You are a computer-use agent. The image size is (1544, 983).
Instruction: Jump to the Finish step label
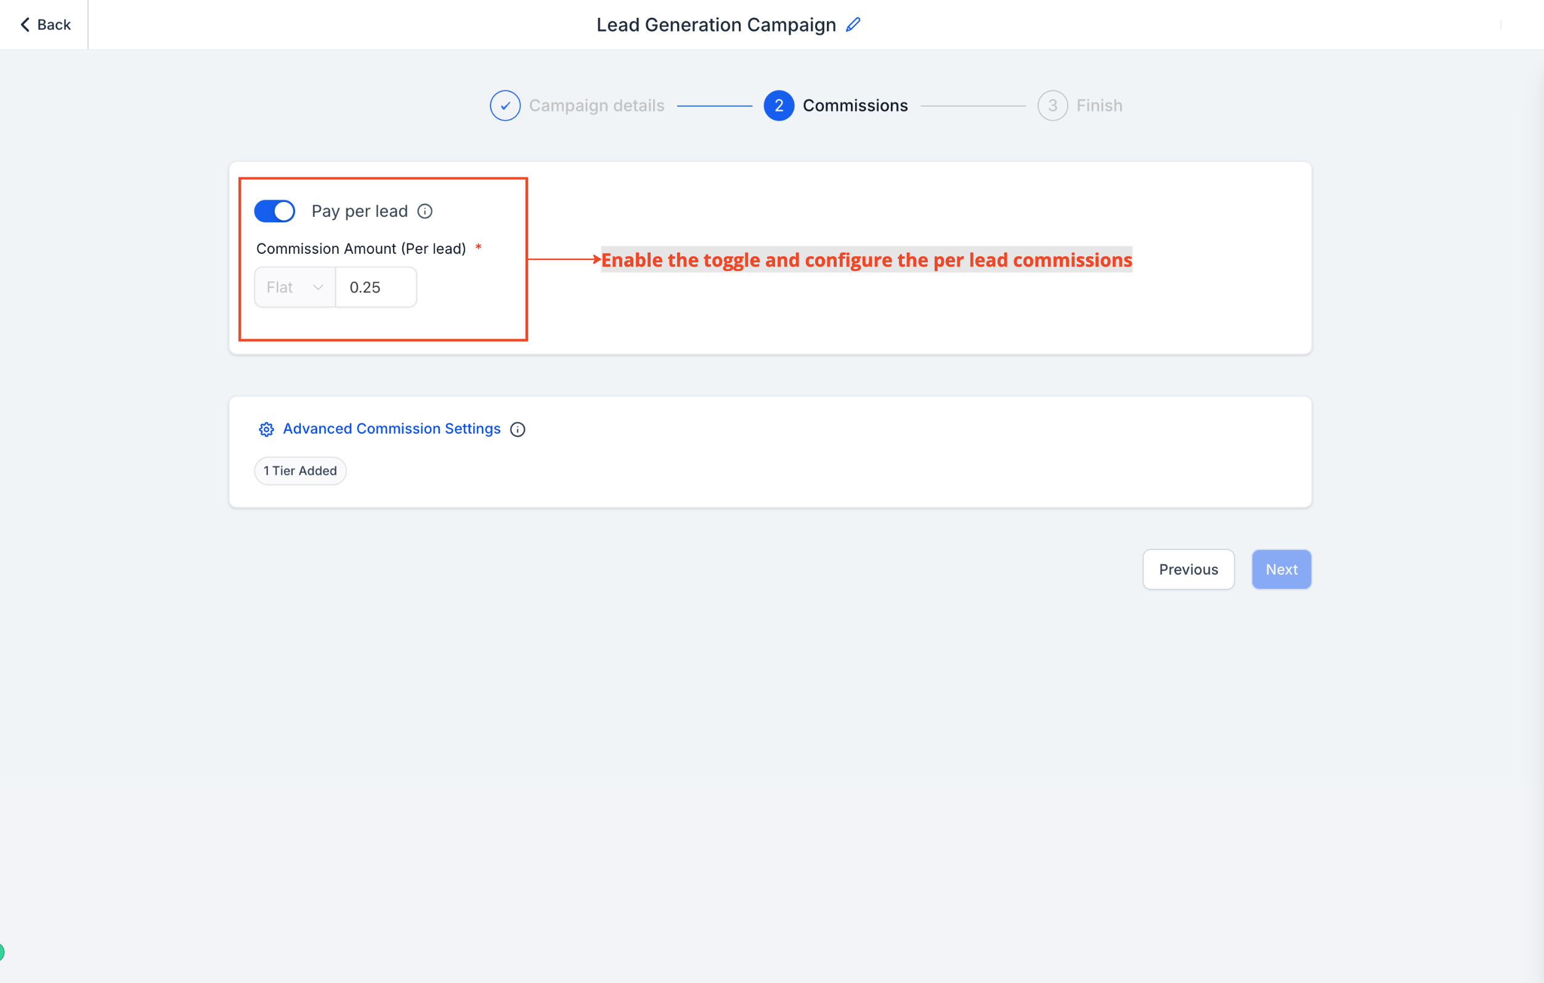(1099, 106)
